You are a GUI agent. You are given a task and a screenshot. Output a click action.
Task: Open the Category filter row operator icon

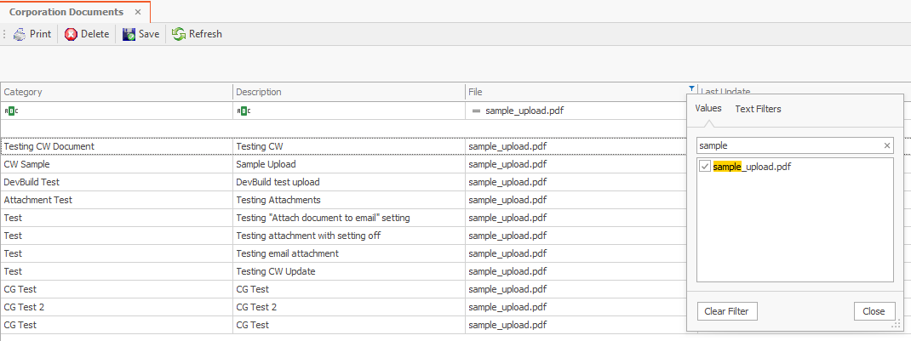10,111
